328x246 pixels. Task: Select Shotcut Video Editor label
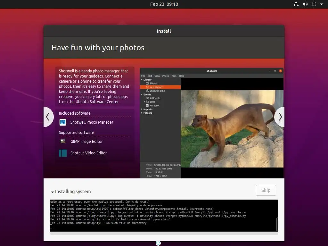(88, 153)
